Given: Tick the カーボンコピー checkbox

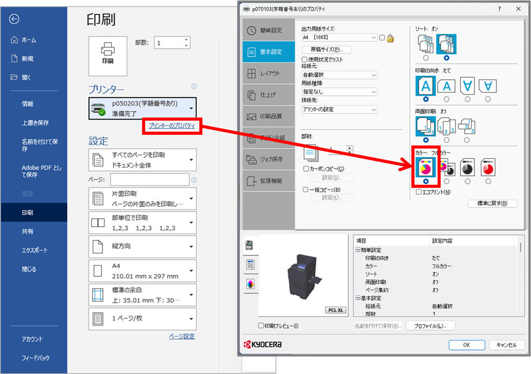Looking at the screenshot, I should pyautogui.click(x=306, y=169).
